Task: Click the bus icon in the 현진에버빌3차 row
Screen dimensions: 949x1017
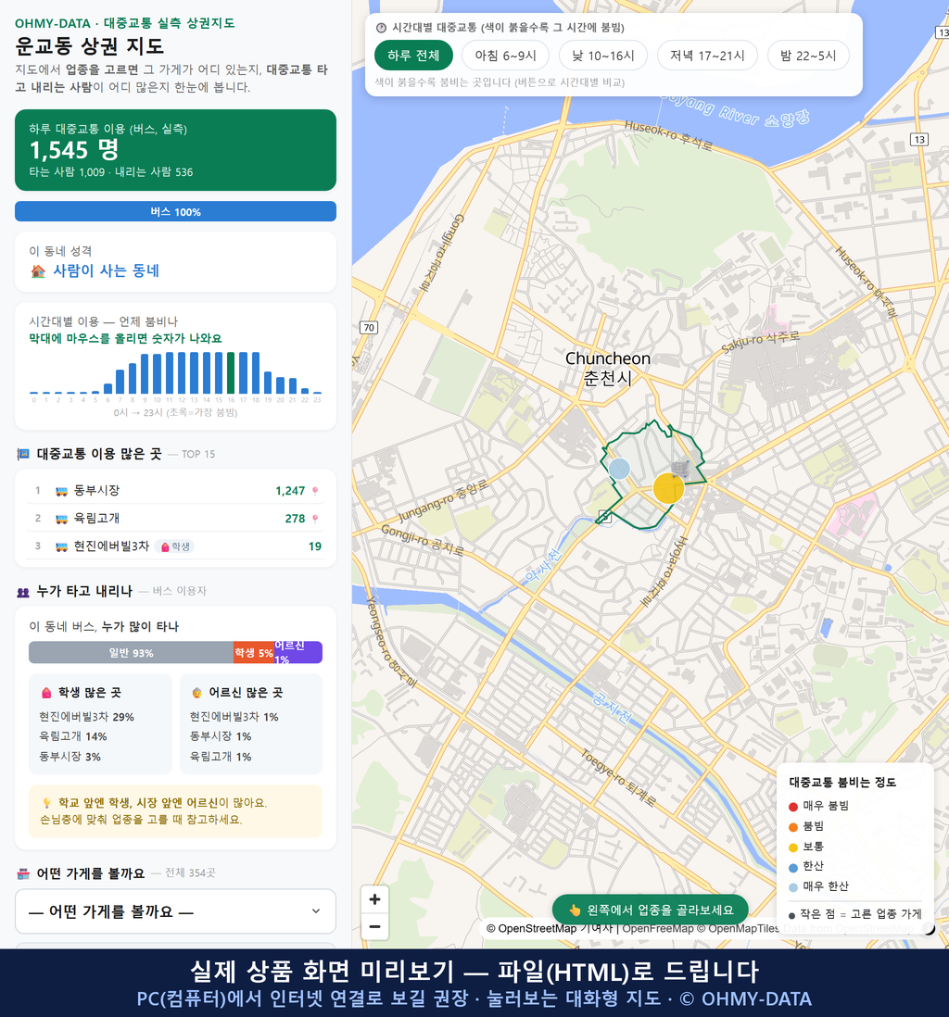Action: point(62,546)
